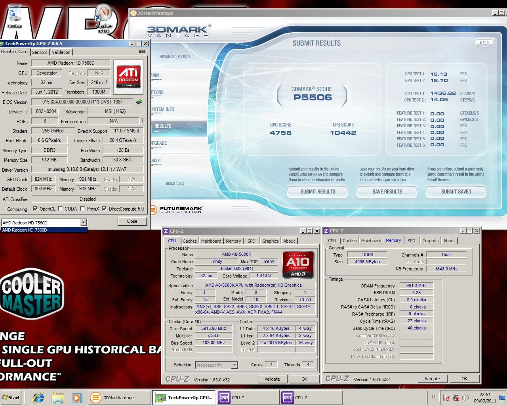Click the BIOS Version field in GPU-Z
507x406 pixels.
coord(82,102)
